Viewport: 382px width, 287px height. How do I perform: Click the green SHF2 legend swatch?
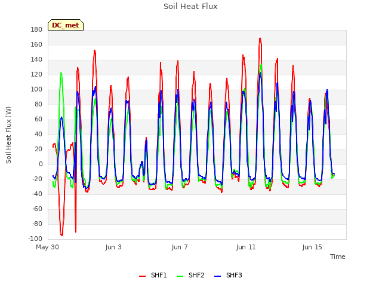(180, 276)
